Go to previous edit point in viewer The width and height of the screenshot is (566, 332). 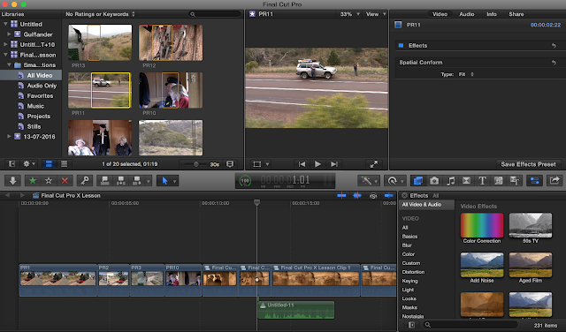tap(302, 164)
